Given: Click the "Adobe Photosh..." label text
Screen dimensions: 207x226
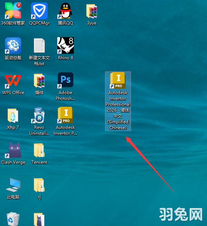Looking at the screenshot, I should click(66, 95).
